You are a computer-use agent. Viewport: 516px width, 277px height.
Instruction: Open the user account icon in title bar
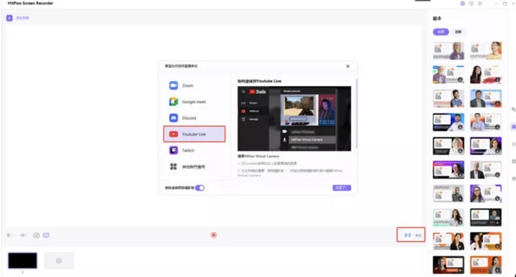462,3
